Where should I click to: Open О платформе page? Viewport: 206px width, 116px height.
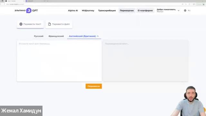click(145, 11)
